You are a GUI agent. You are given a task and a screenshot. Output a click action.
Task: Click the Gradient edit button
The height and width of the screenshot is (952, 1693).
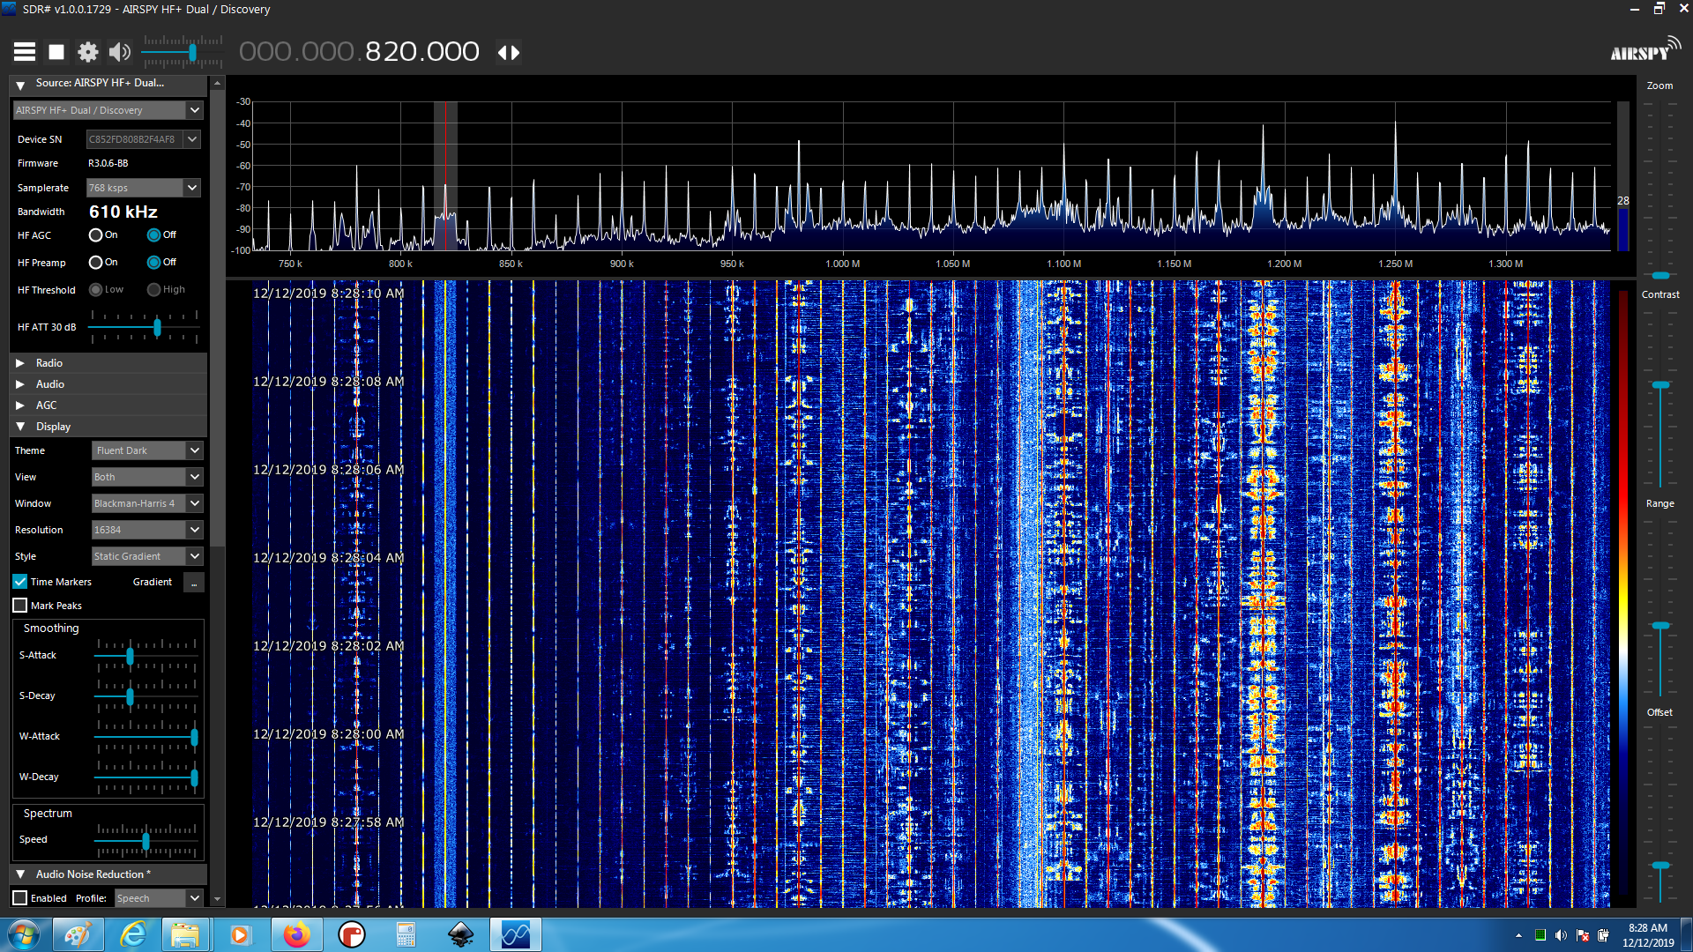(194, 583)
